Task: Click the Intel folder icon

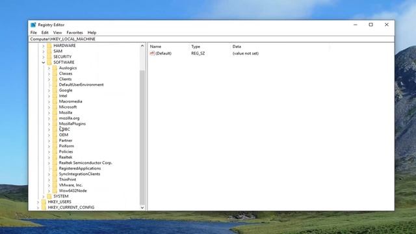Action: pos(55,96)
